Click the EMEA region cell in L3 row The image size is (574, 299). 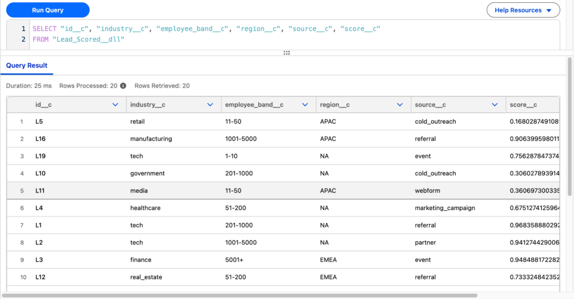[x=363, y=260]
